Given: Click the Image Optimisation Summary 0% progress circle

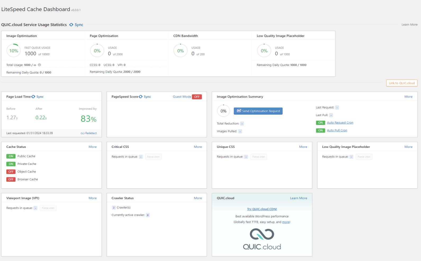Looking at the screenshot, I should click(224, 111).
